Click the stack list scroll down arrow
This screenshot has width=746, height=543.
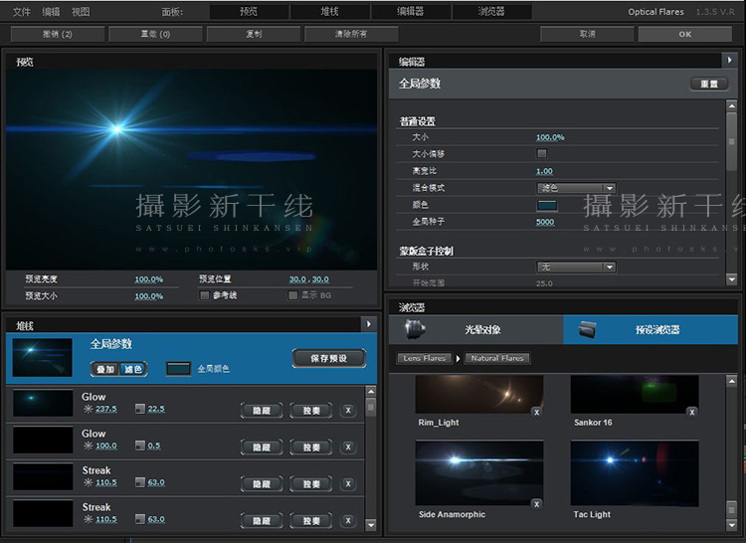(x=371, y=525)
